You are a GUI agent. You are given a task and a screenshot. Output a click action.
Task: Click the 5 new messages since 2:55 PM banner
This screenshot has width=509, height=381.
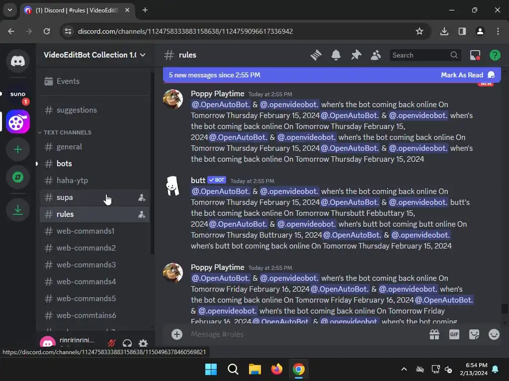pyautogui.click(x=214, y=75)
